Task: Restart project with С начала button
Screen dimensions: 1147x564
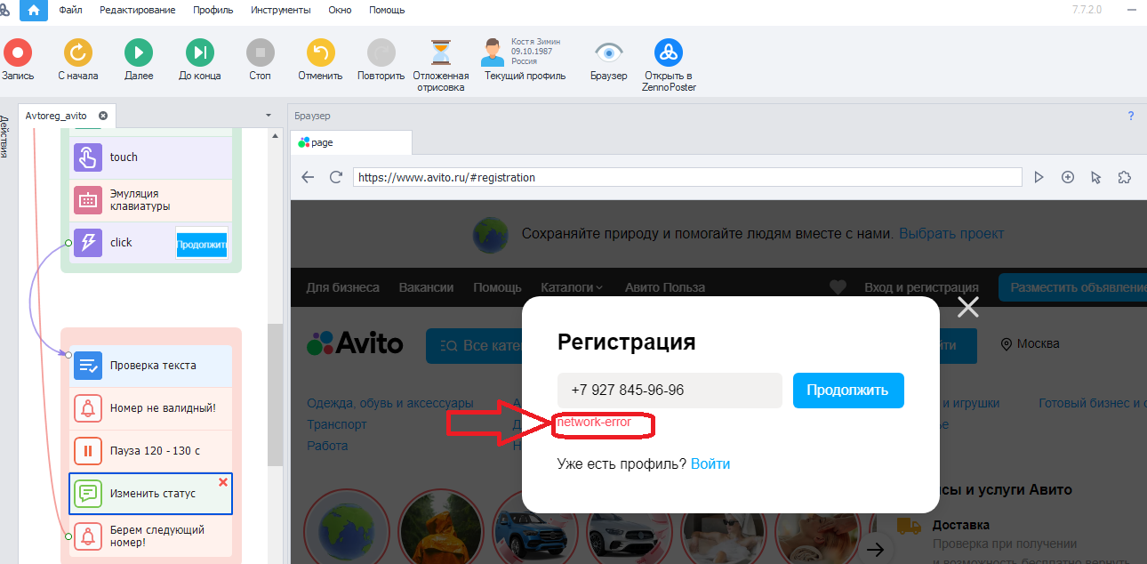Action: click(x=78, y=60)
